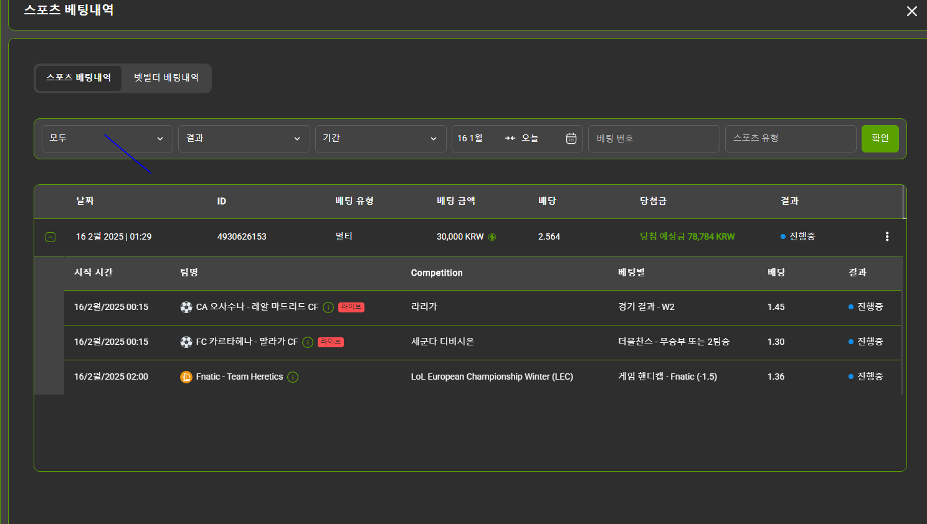Switch to 스포츠 베팅내역 tab
927x524 pixels.
pos(78,78)
